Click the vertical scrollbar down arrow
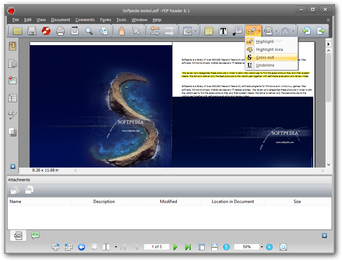This screenshot has height=261, width=342. point(328,165)
